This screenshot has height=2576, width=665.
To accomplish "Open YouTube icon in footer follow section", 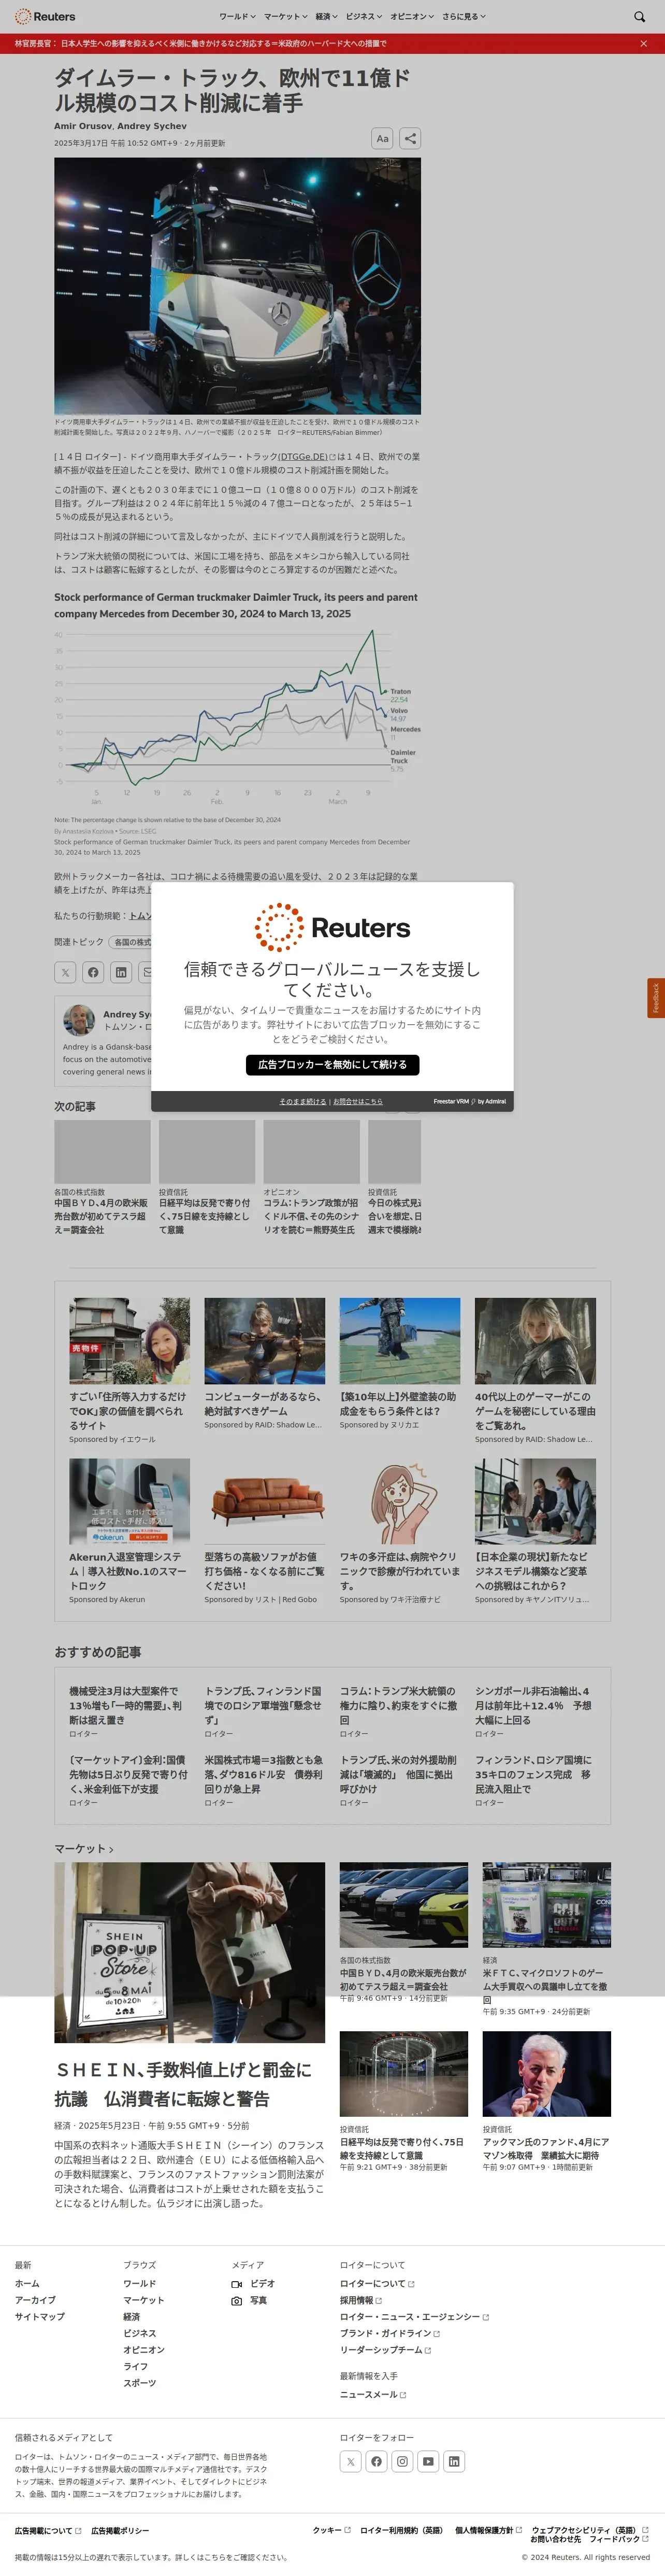I will tap(428, 2461).
